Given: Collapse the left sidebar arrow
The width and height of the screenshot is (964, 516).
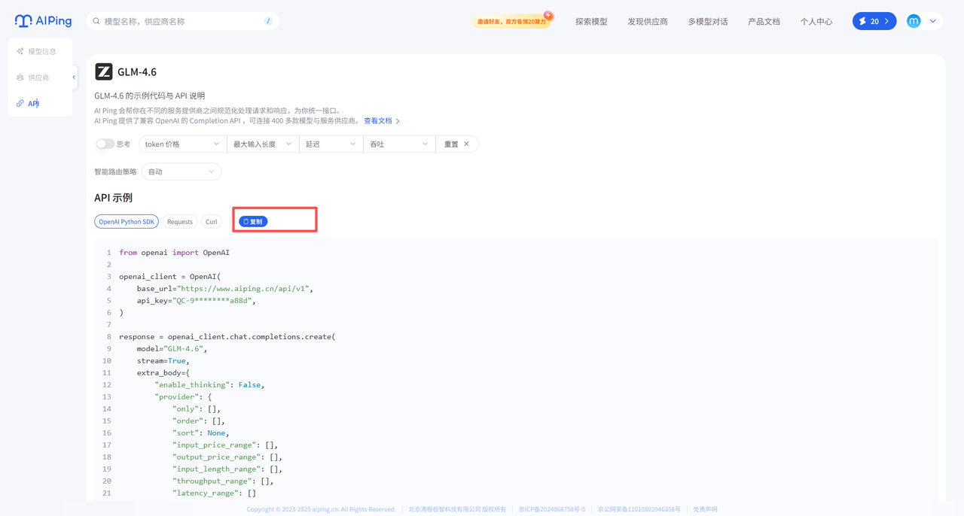Looking at the screenshot, I should [74, 77].
